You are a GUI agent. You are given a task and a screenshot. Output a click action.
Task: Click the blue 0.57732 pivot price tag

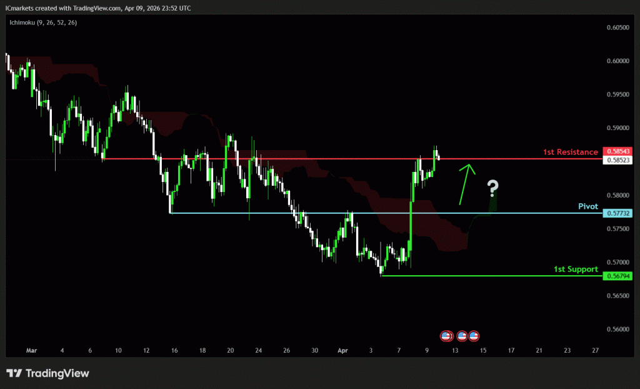pyautogui.click(x=617, y=213)
